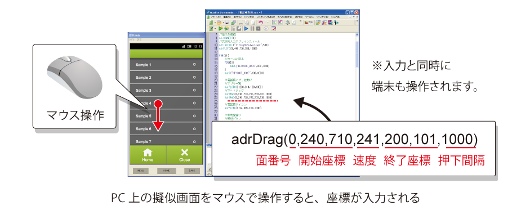Click the blue Play button in toolbar

pos(246,29)
